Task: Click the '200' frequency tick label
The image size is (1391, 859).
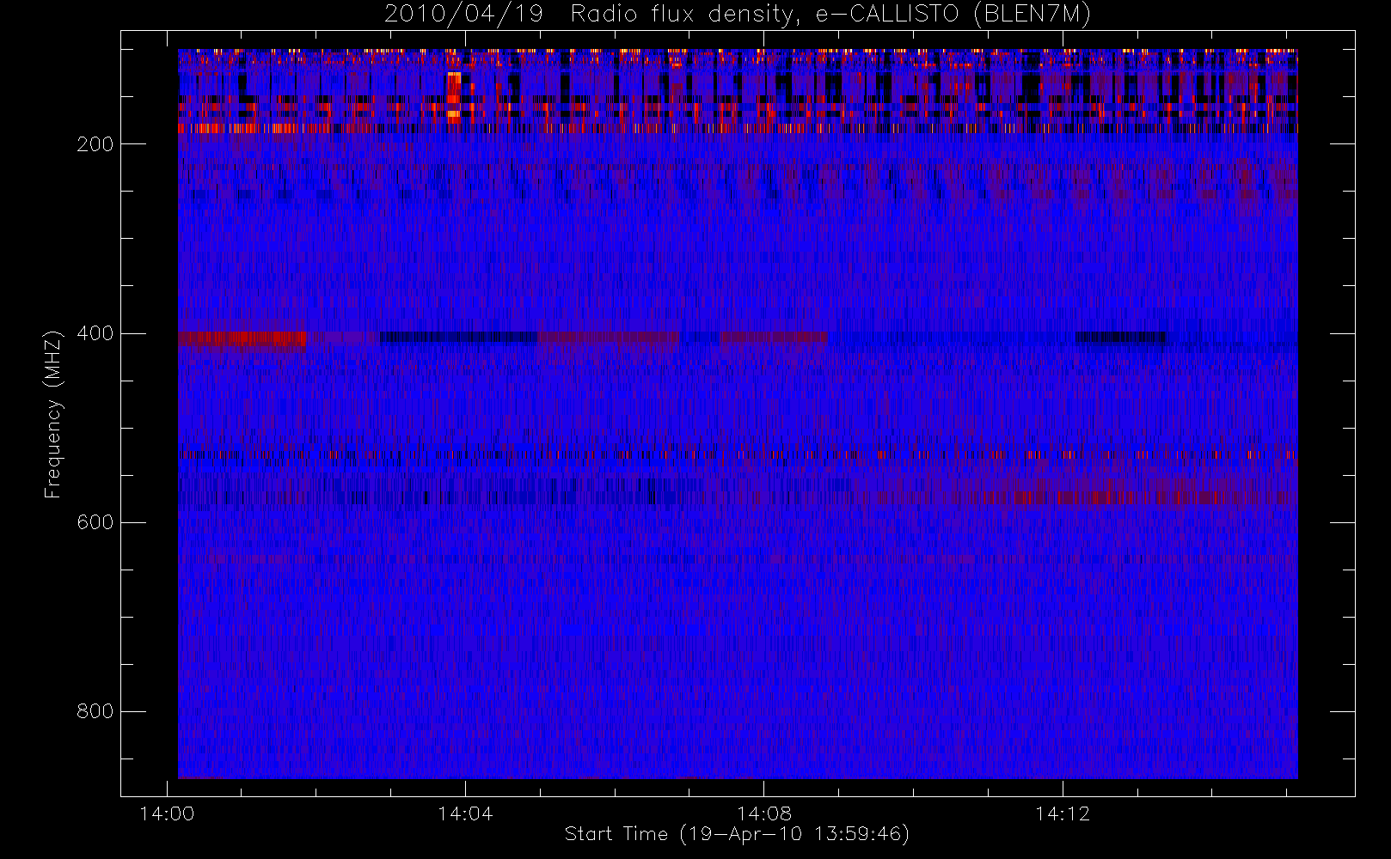Action: pyautogui.click(x=95, y=144)
